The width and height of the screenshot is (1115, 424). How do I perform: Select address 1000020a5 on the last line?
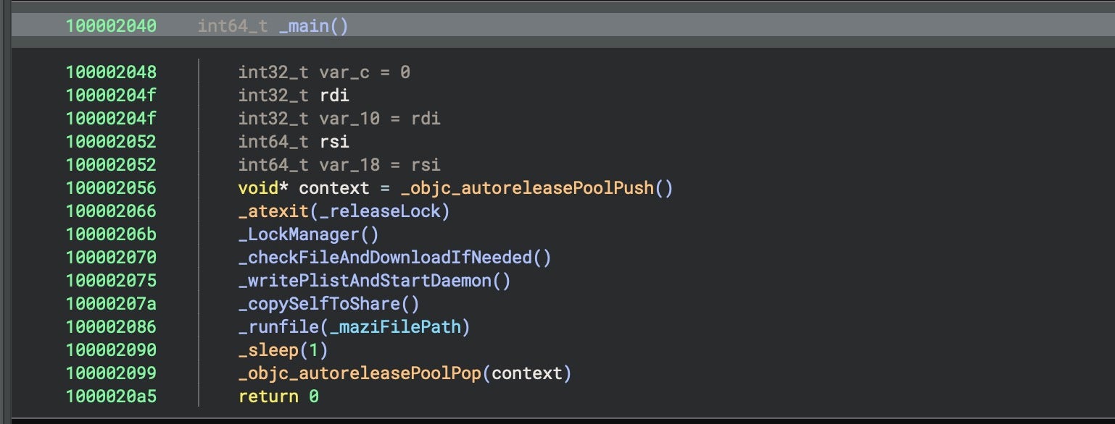[111, 397]
